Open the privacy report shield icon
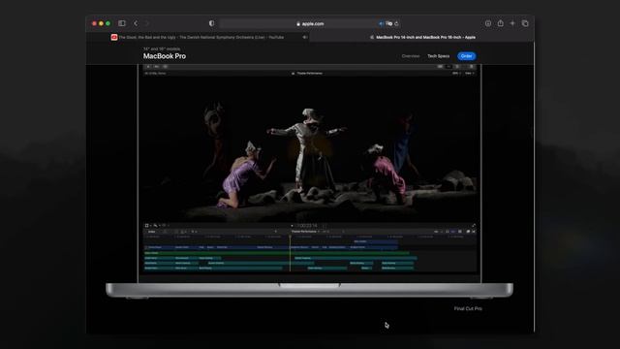The height and width of the screenshot is (349, 620). 211,23
